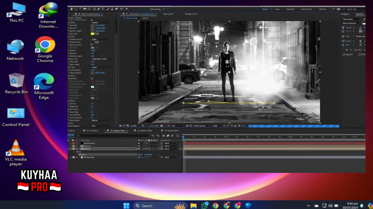The height and width of the screenshot is (209, 373).
Task: Click the light green Bend Axis Color swatch
Action: 92,87
